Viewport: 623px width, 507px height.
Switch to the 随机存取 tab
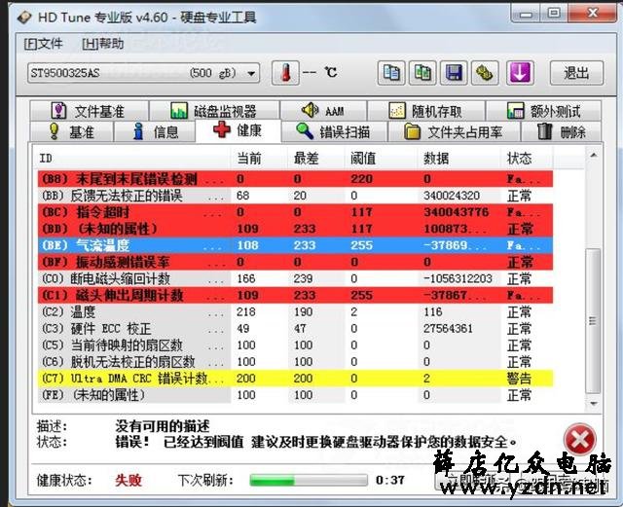(426, 111)
